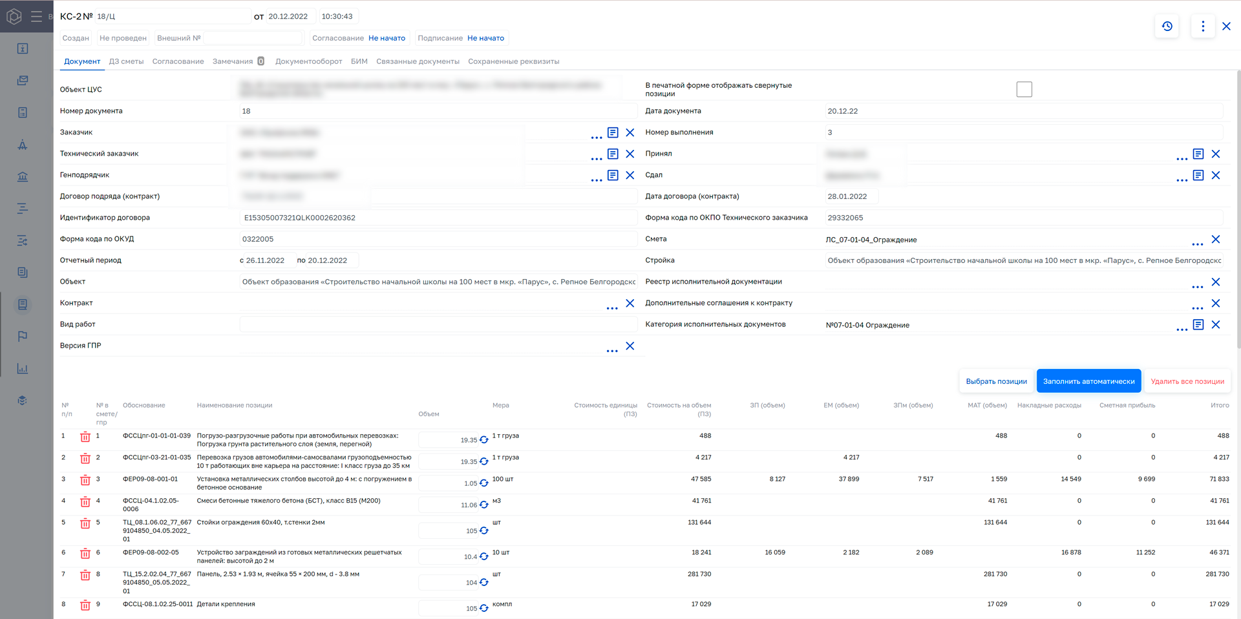This screenshot has width=1241, height=619.
Task: Click the Удалить все позиции button
Action: 1187,381
